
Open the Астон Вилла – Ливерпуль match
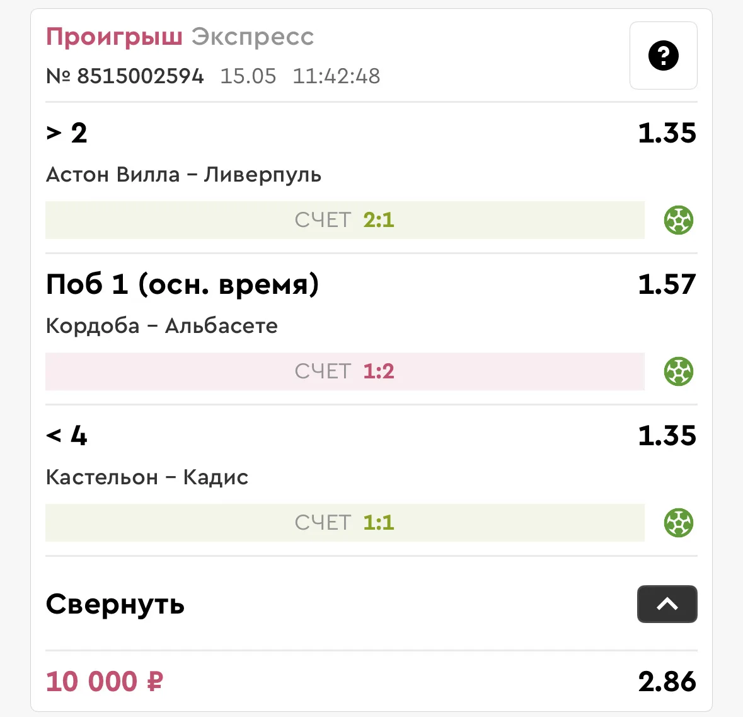[x=184, y=175]
